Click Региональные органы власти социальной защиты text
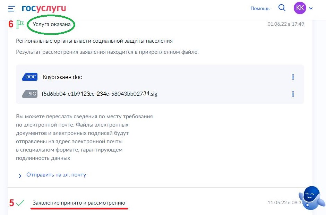326x215 pixels. [94, 41]
